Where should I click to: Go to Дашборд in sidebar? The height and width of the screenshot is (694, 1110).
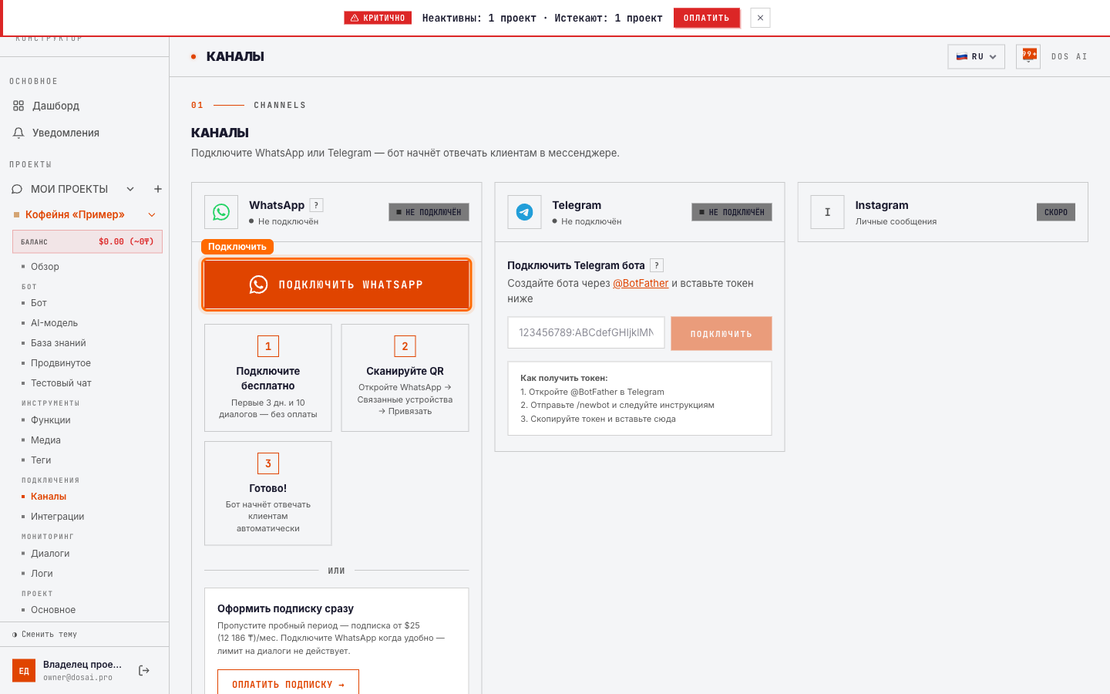[55, 106]
